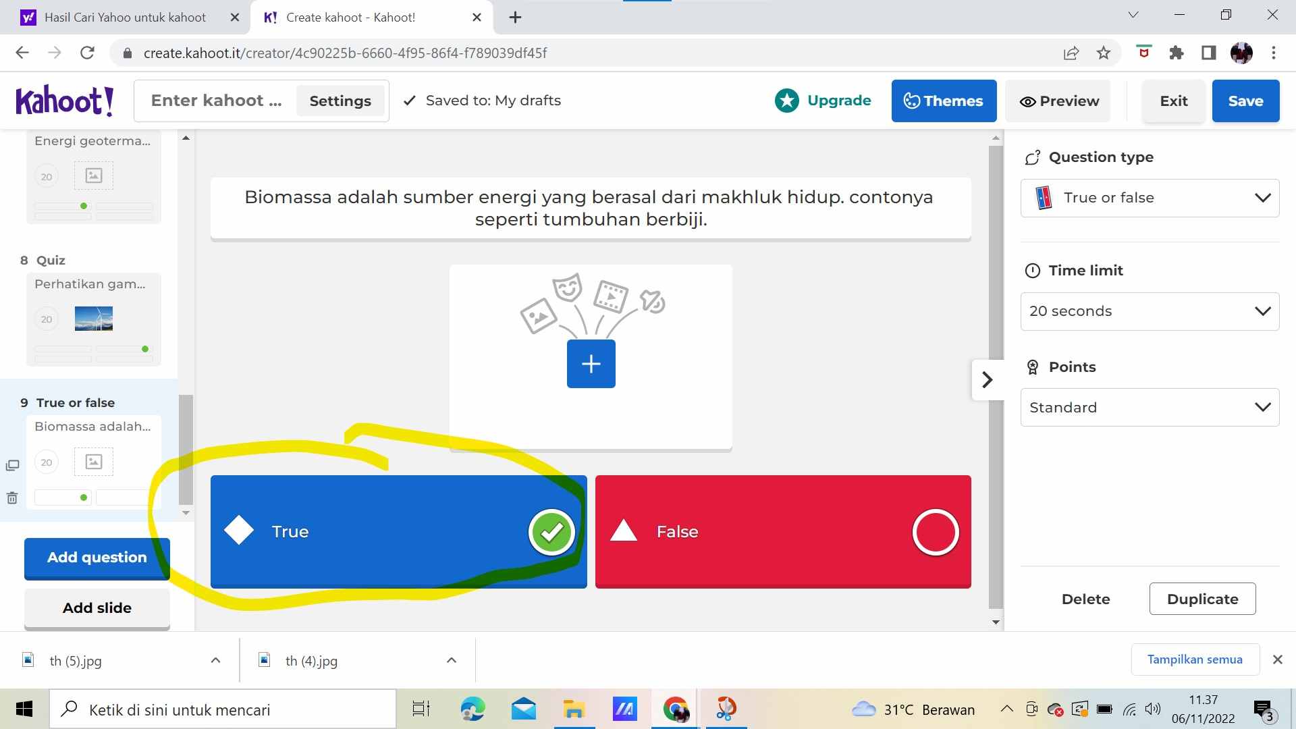
Task: Click the image placeholder on Energi geoterma slide
Action: click(x=94, y=175)
